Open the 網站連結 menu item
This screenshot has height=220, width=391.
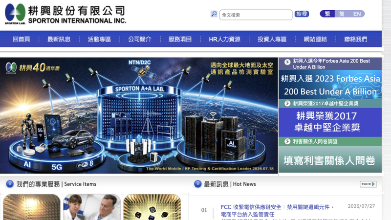315,39
